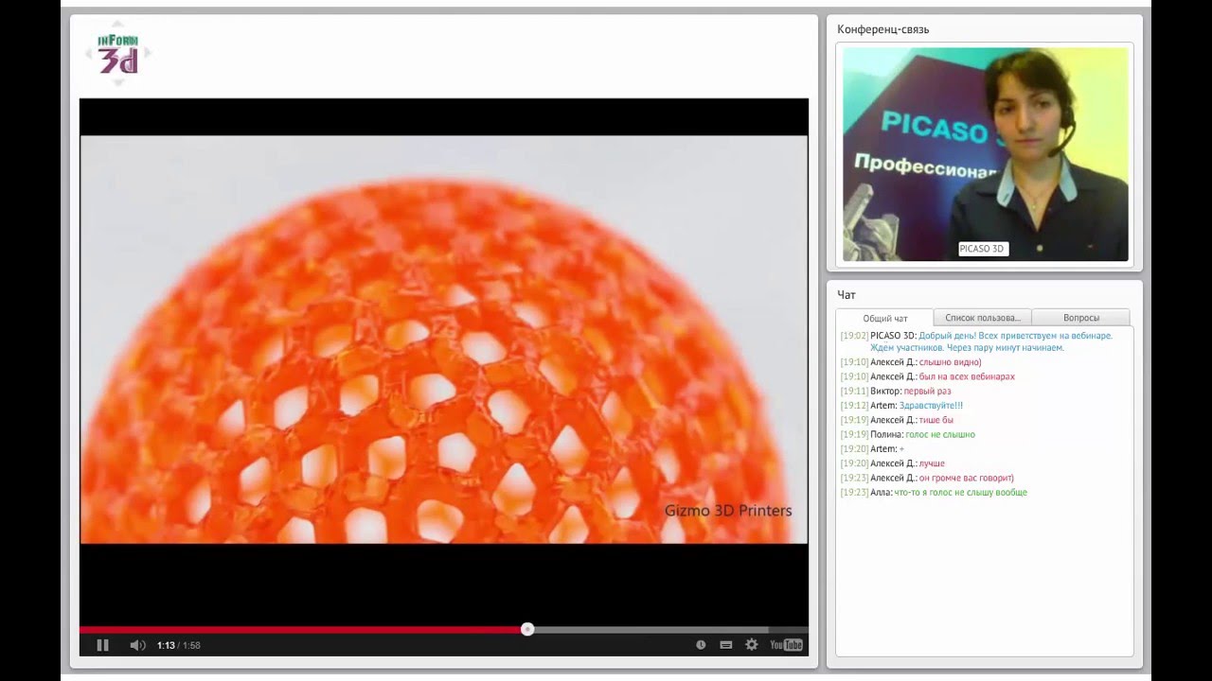Select PICASO 3D greeting message Добрый день
The height and width of the screenshot is (681, 1212).
click(991, 341)
